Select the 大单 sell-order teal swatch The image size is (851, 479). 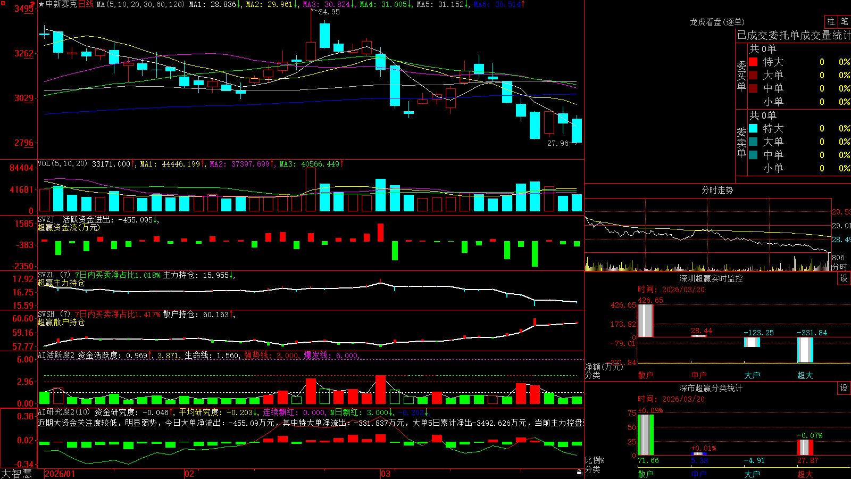point(753,142)
